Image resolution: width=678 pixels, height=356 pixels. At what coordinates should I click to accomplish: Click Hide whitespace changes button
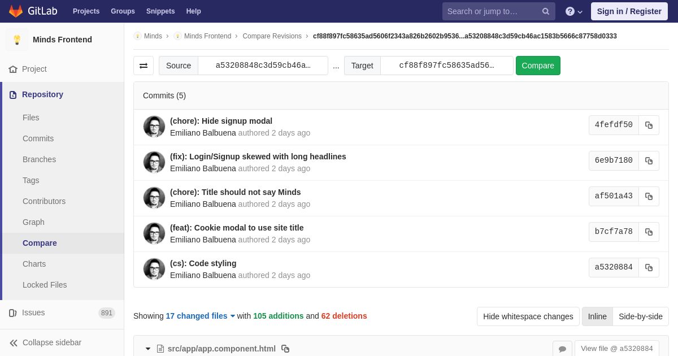[528, 316]
